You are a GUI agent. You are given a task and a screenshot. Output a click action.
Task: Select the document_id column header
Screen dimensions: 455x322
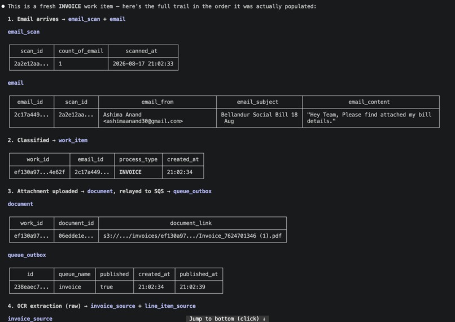point(76,223)
